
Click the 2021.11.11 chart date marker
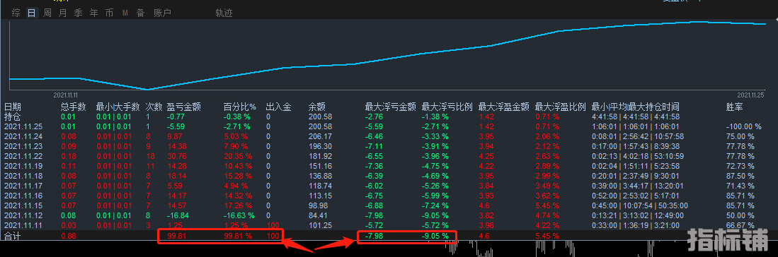coord(66,95)
